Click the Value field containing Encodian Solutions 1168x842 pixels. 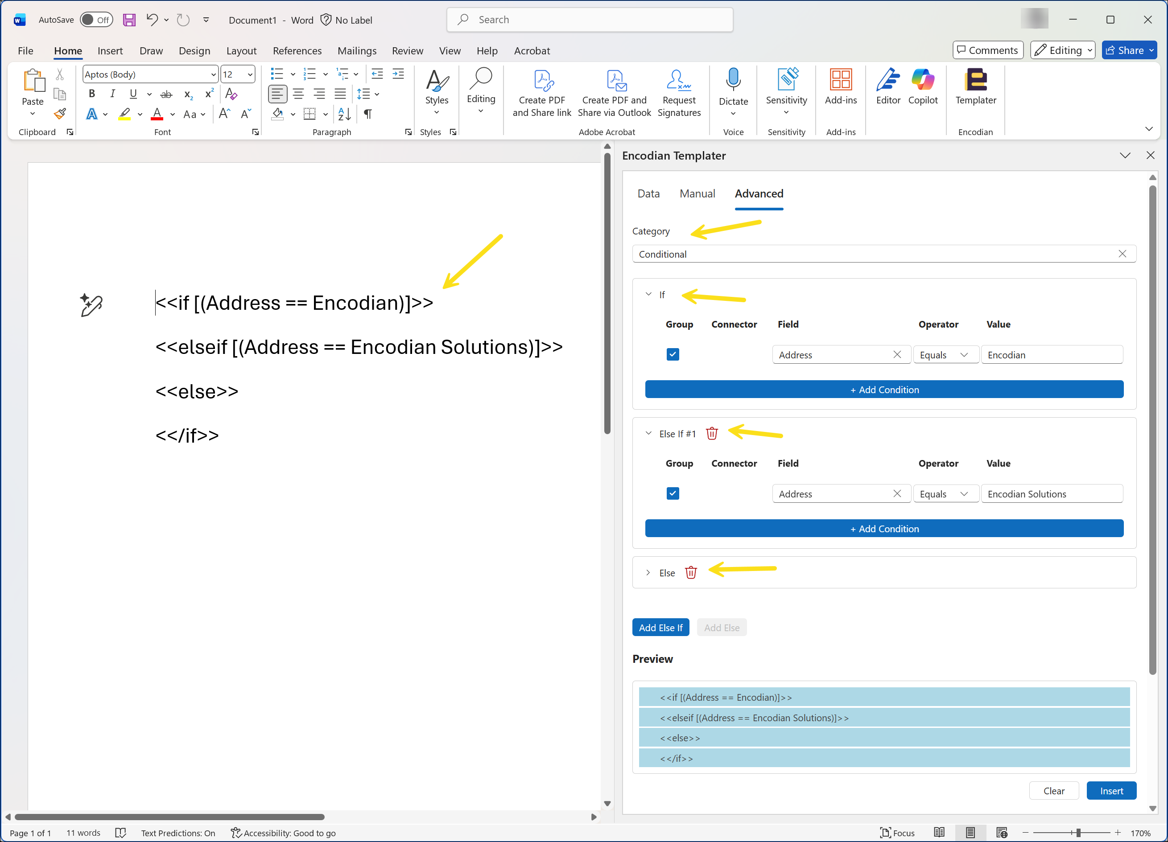1052,493
